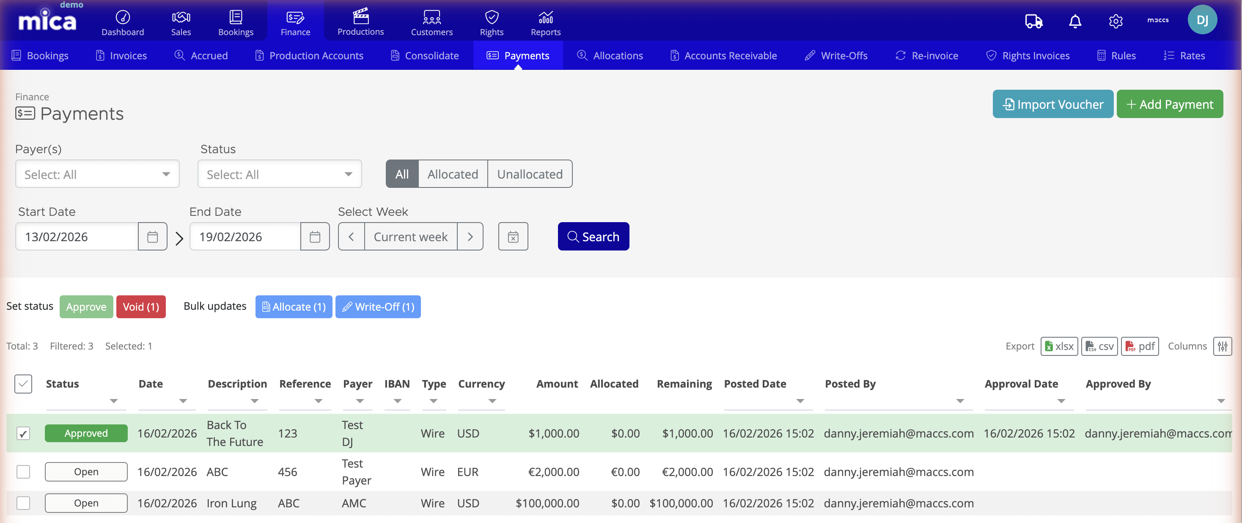This screenshot has width=1242, height=523.
Task: Open notifications bell icon
Action: click(x=1075, y=21)
